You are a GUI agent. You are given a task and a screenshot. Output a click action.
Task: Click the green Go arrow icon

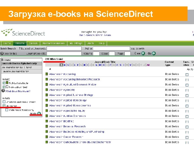(x=154, y=53)
